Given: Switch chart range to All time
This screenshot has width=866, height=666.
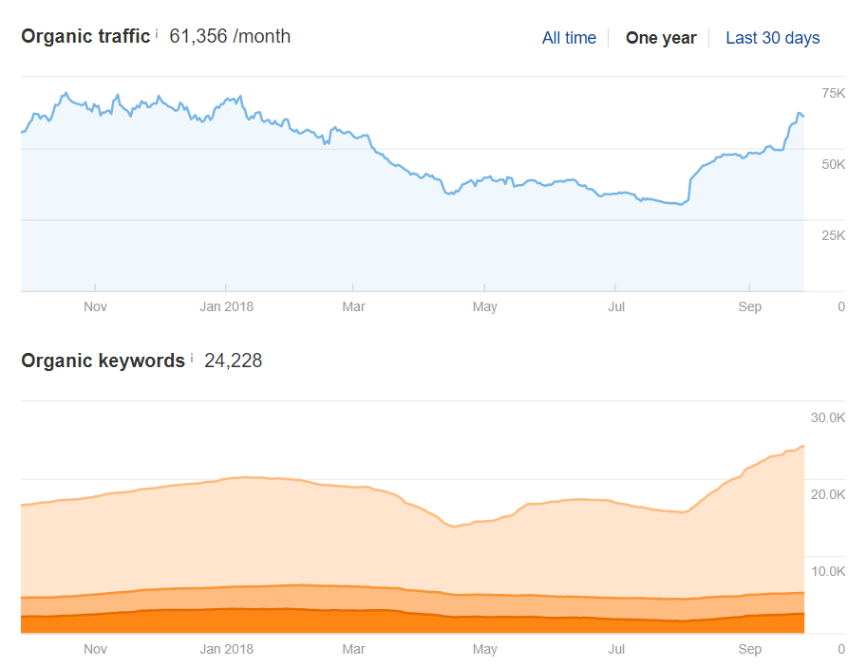Looking at the screenshot, I should point(569,38).
